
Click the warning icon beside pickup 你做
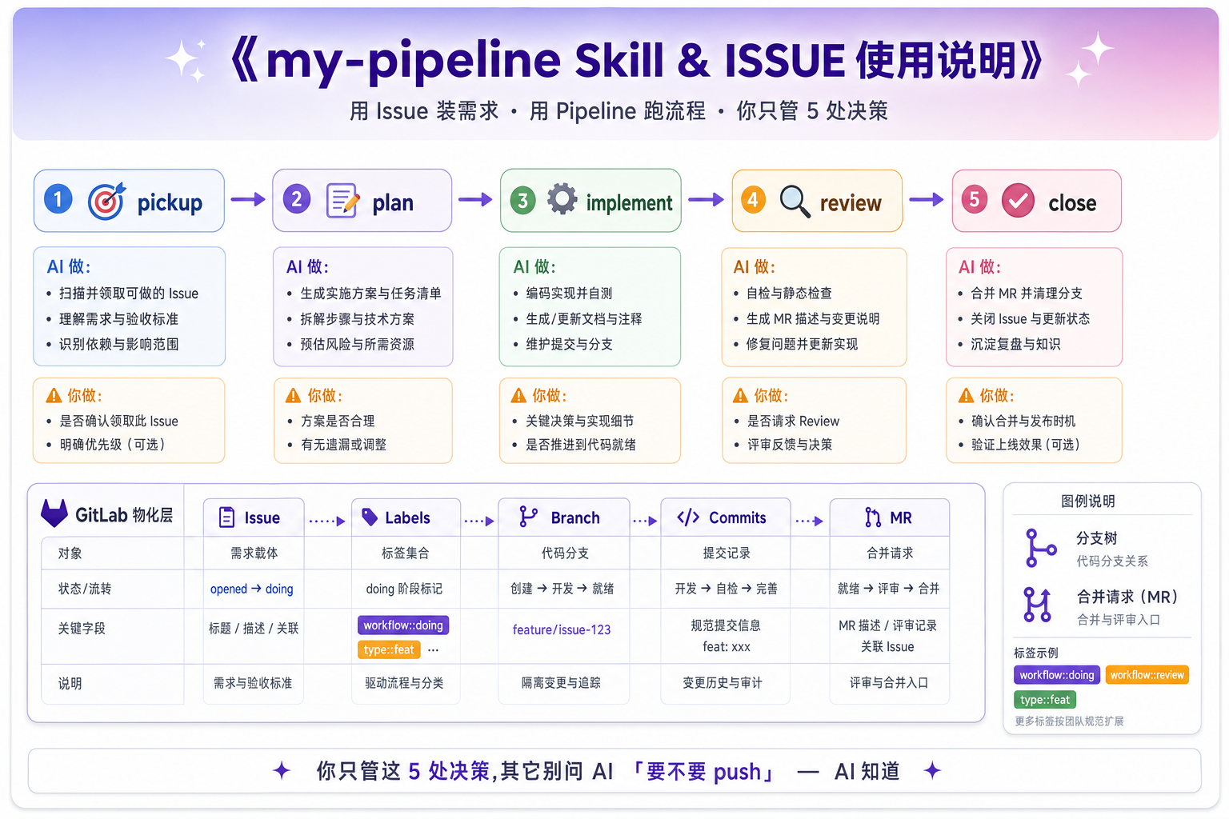tap(54, 395)
